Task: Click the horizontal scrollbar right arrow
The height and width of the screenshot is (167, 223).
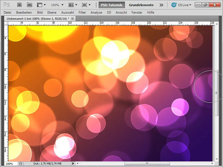Action: [x=212, y=163]
